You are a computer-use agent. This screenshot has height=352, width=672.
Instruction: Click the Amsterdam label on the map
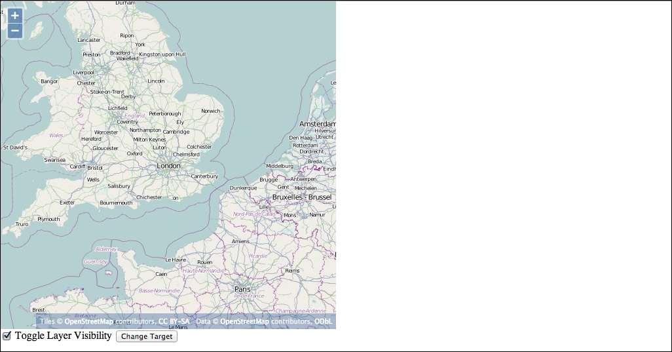coord(318,124)
